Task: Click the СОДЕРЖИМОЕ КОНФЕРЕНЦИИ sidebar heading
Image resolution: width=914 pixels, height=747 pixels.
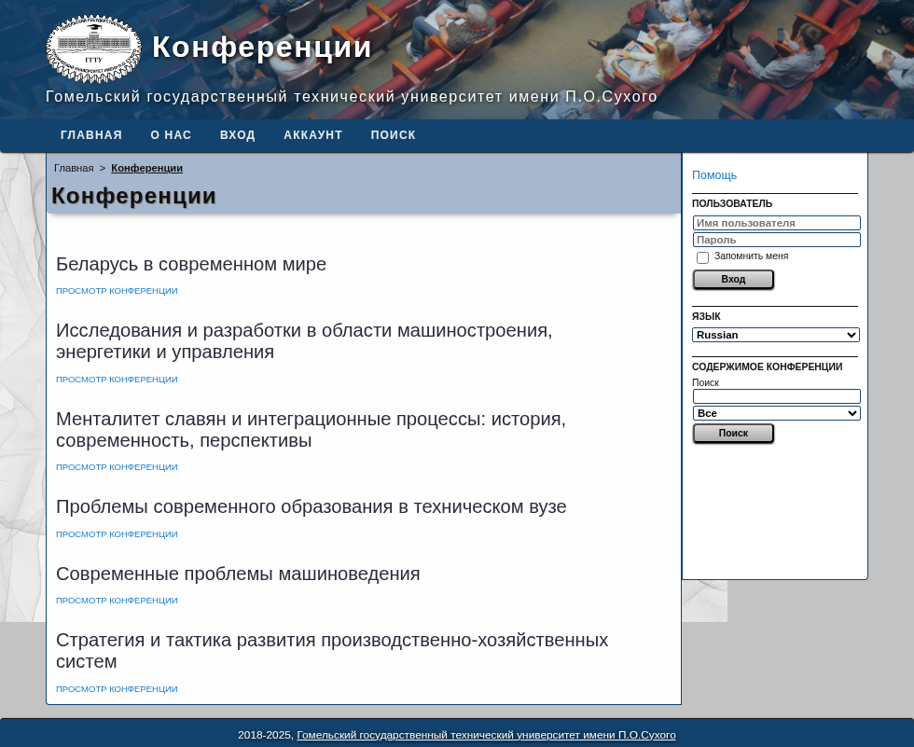Action: tap(767, 367)
